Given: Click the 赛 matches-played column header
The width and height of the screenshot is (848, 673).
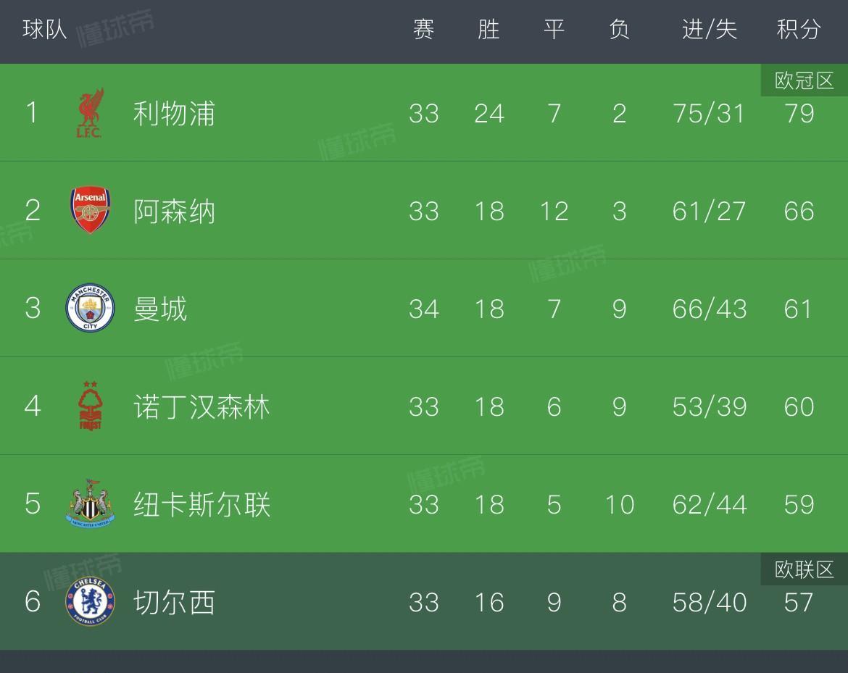Looking at the screenshot, I should click(x=423, y=29).
